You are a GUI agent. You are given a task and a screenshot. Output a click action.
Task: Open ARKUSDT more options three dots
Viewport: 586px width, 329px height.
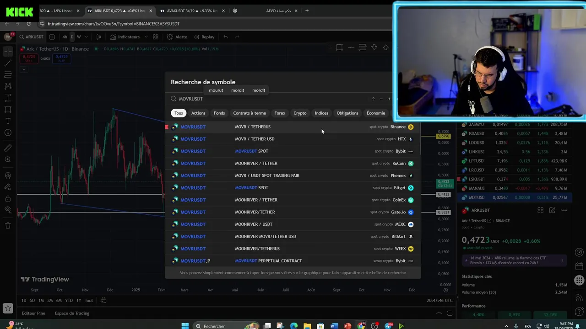point(564,210)
